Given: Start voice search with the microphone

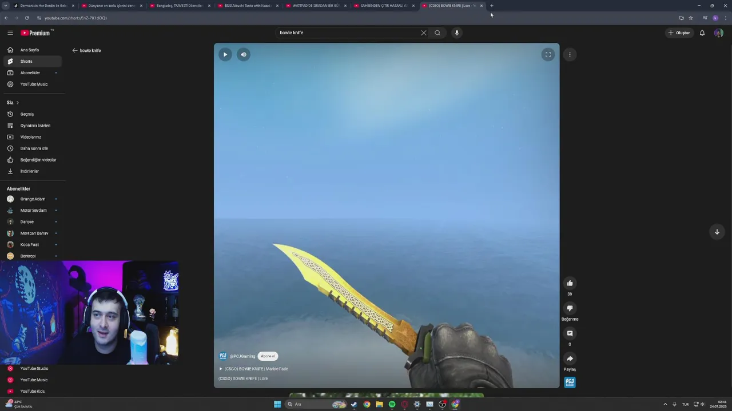Looking at the screenshot, I should point(456,33).
